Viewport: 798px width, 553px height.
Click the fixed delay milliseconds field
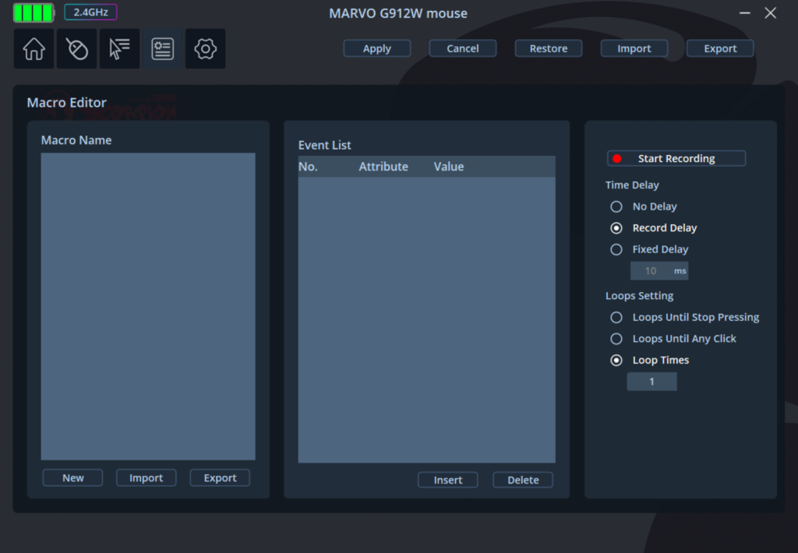click(x=651, y=271)
